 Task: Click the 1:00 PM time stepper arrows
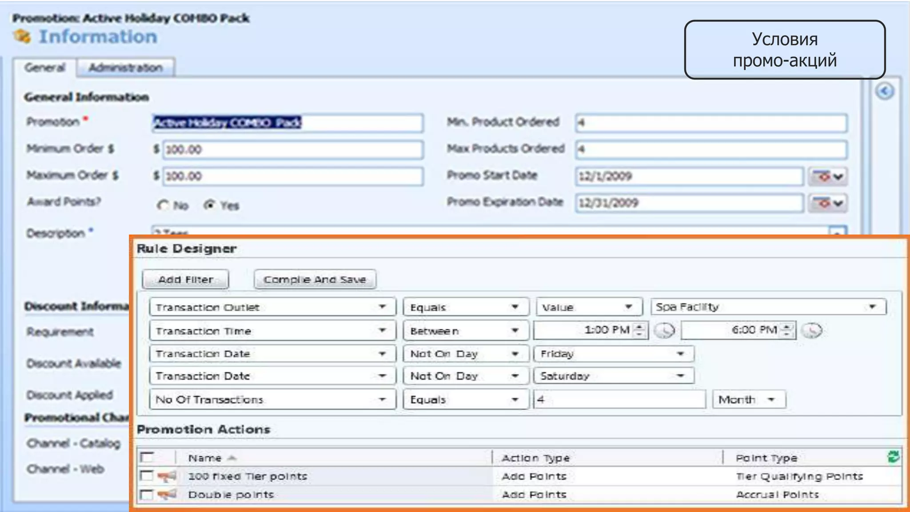click(639, 330)
